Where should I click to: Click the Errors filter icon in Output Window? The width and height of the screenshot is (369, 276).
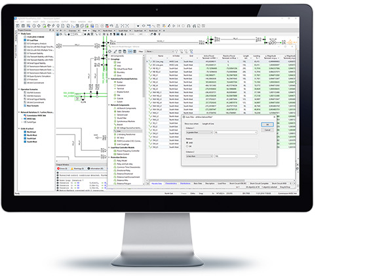pos(58,168)
